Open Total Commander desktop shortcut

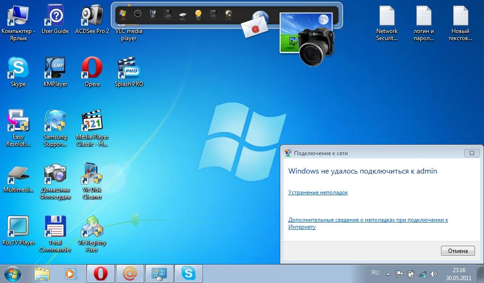click(x=55, y=234)
